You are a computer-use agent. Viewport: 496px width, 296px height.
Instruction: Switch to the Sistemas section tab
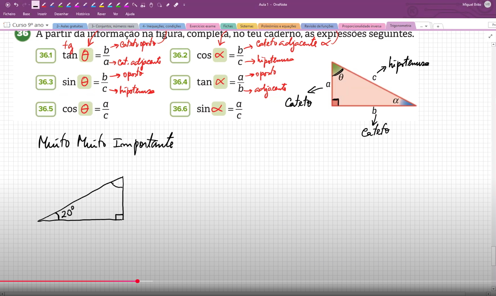247,26
